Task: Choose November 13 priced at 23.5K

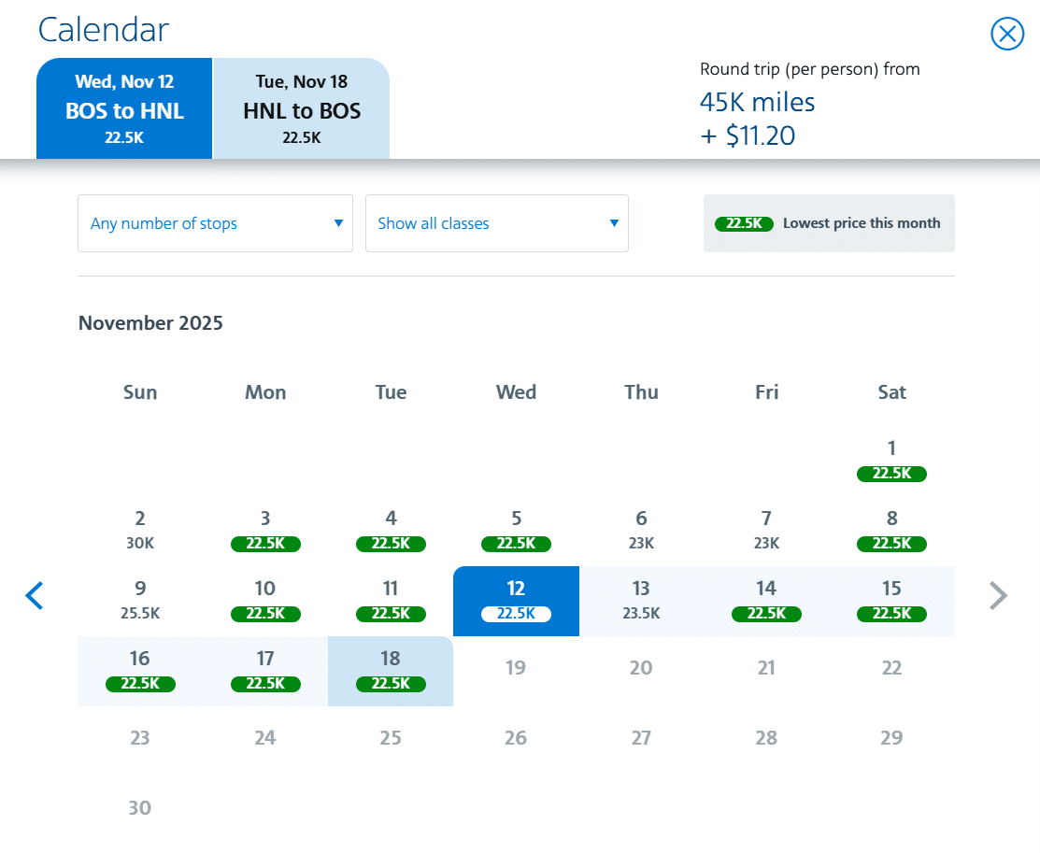Action: pos(641,601)
